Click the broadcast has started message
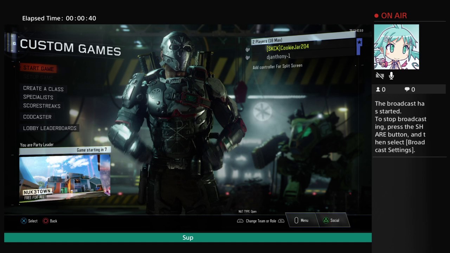Image resolution: width=450 pixels, height=253 pixels. (x=401, y=126)
